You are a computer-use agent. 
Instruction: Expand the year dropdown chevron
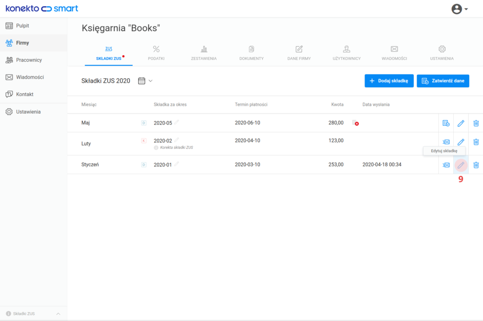(x=150, y=81)
